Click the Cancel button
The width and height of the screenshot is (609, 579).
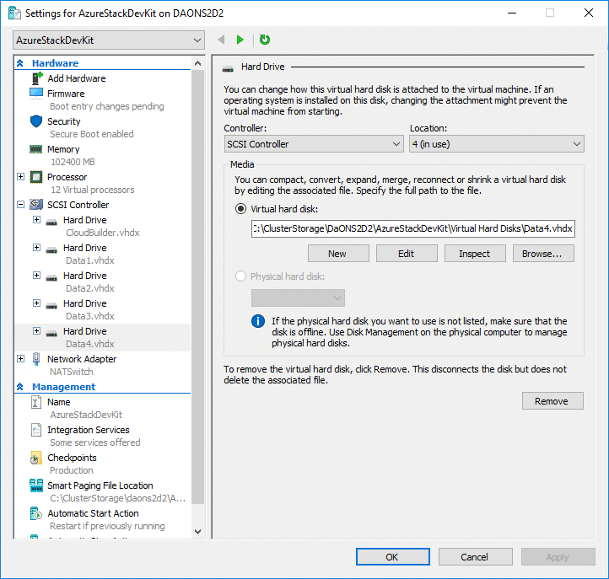[x=475, y=557]
